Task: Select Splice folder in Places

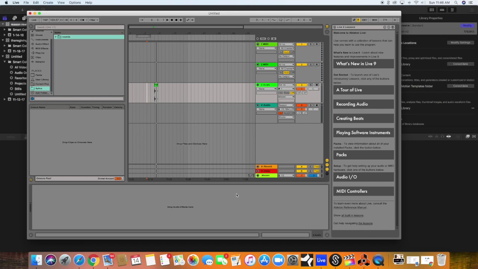Action: [39, 89]
